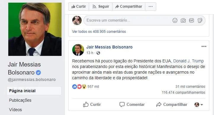This screenshot has height=115, width=214.
Task: Click the globe privacy icon under post
Action: (x=98, y=53)
